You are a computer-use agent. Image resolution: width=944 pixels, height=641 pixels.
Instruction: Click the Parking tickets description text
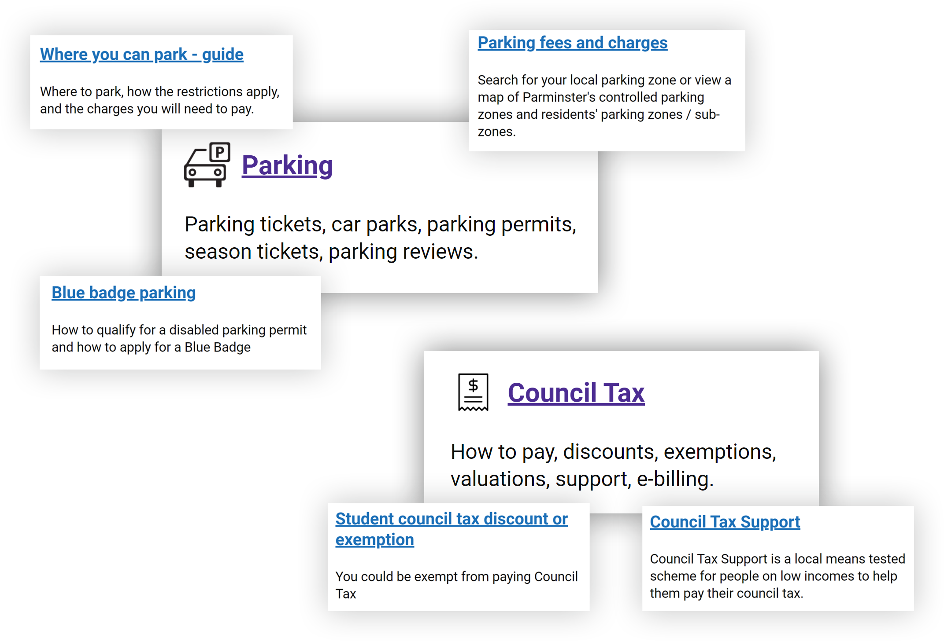tap(381, 238)
